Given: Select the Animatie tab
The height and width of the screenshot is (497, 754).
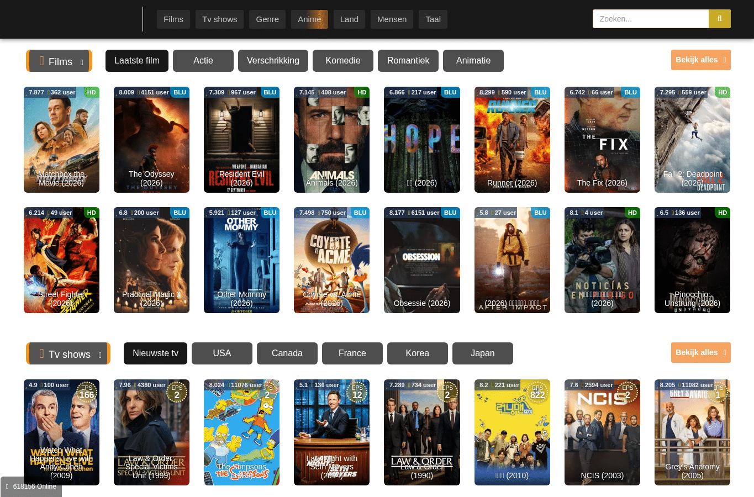Looking at the screenshot, I should pyautogui.click(x=473, y=61).
